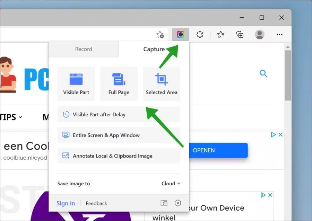
Task: Click the blue OPENEN button
Action: (218, 150)
